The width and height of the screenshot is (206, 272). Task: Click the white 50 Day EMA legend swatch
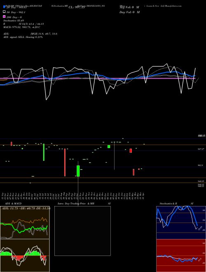pos(4,12)
